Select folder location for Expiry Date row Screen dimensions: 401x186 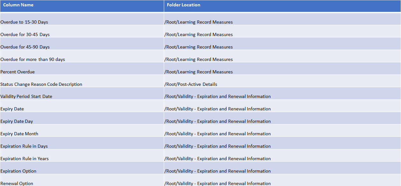pos(218,109)
